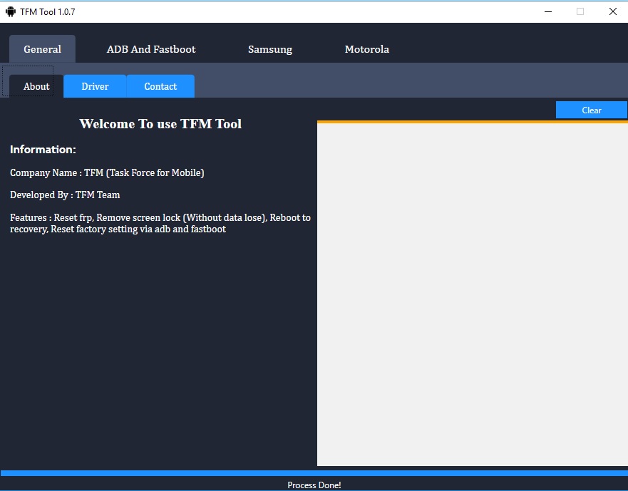Image resolution: width=628 pixels, height=491 pixels.
Task: Minimize the TFM Tool window
Action: click(548, 11)
